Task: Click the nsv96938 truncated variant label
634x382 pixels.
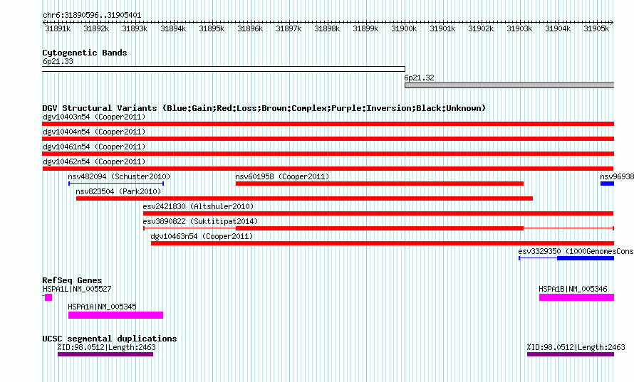Action: pyautogui.click(x=617, y=176)
